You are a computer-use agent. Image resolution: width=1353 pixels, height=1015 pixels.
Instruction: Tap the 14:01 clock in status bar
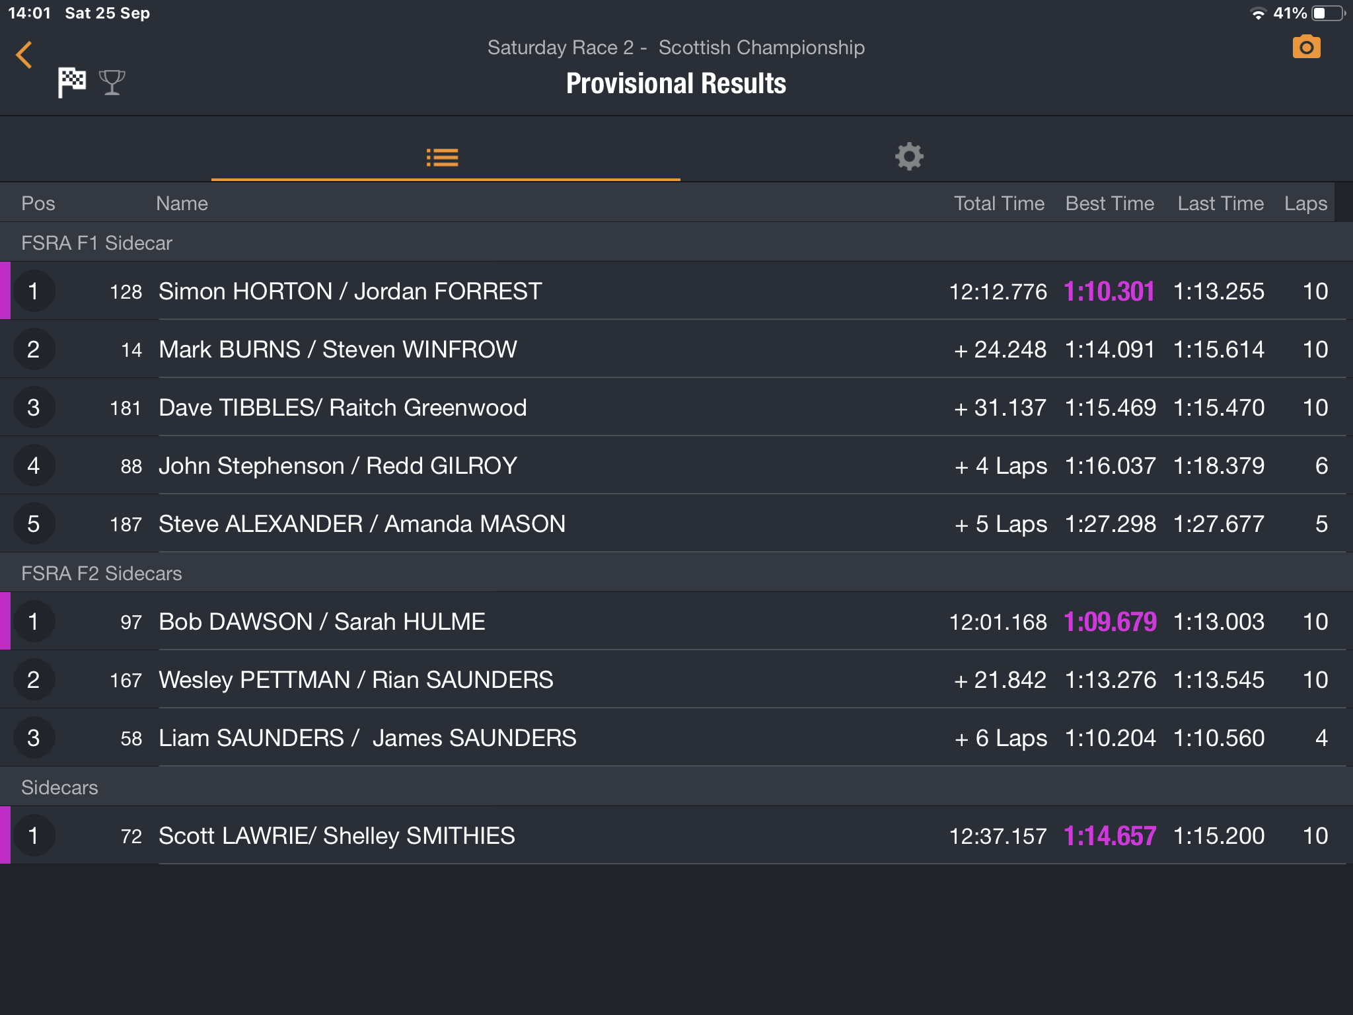30,13
